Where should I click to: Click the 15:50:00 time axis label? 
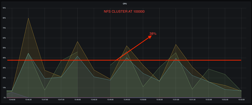point(143,100)
